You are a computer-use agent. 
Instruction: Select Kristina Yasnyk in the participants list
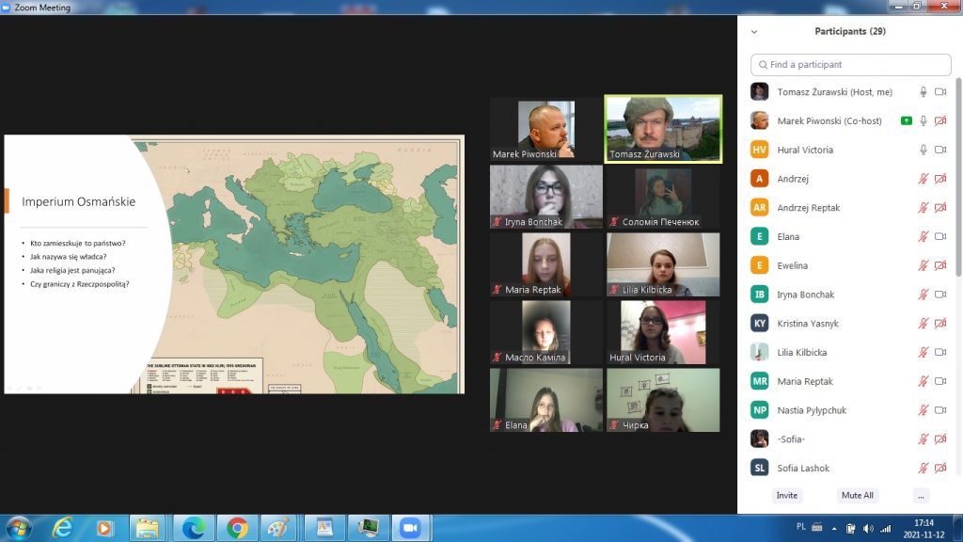coord(807,324)
